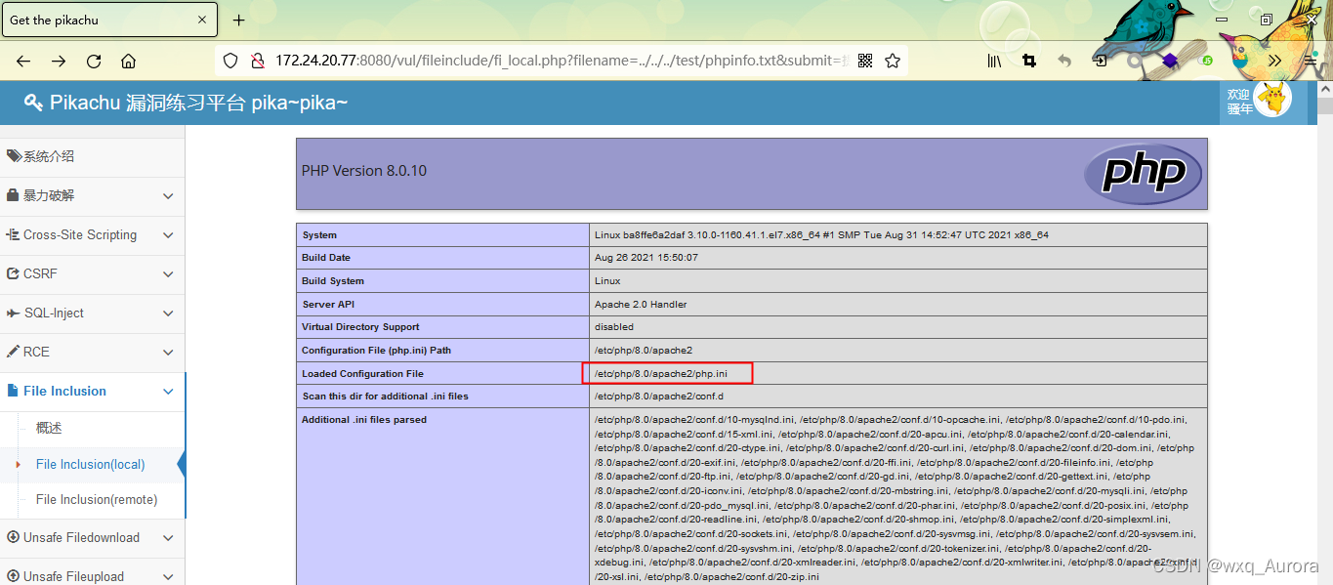Select the 'Get the pikachu' browser tab

pyautogui.click(x=109, y=20)
